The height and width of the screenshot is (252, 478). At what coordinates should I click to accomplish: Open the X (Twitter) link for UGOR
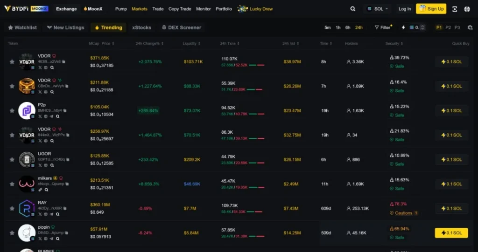[40, 165]
